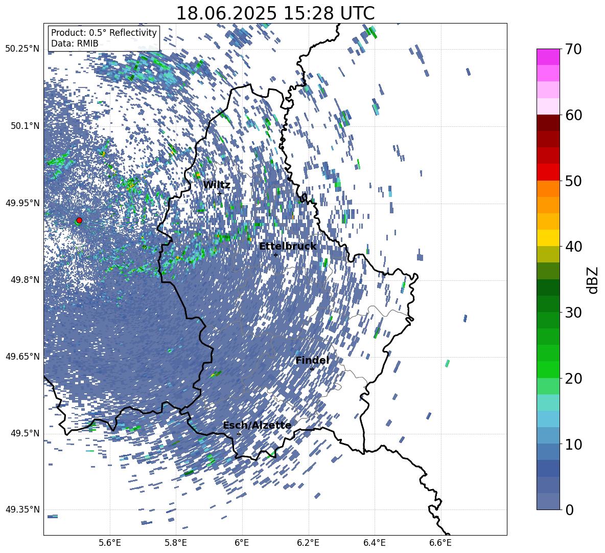Click the Ettelbruck plus marker
605x553 pixels.
click(275, 255)
